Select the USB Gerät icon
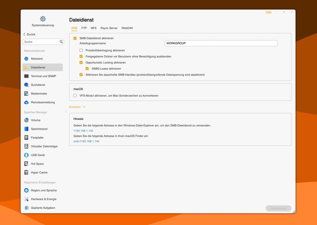This screenshot has width=317, height=225. click(x=26, y=155)
